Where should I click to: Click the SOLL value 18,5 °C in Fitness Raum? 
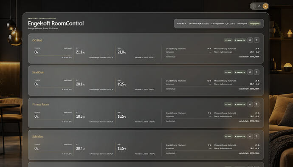pos(122,116)
